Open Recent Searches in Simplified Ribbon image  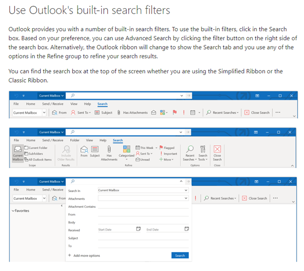[x=222, y=113]
